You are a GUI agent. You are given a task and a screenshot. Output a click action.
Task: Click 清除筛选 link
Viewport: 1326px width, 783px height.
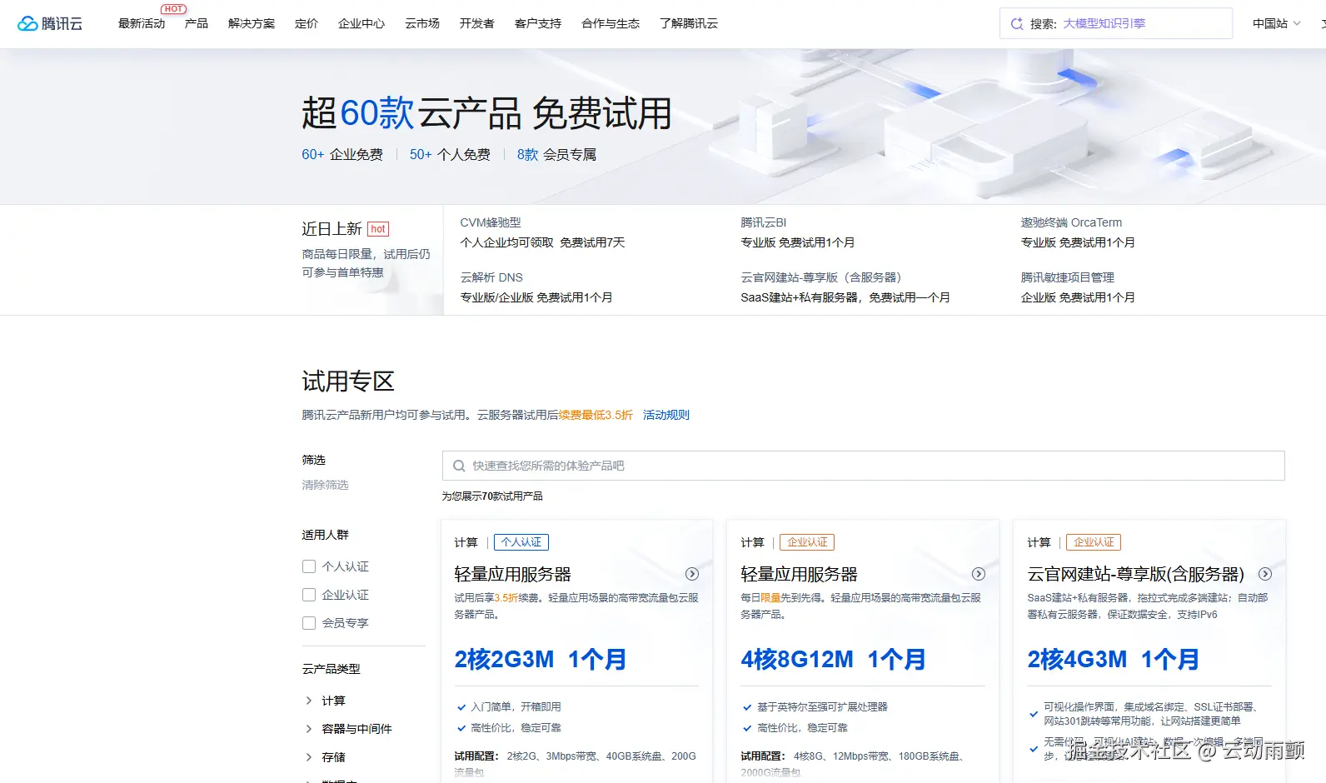325,485
